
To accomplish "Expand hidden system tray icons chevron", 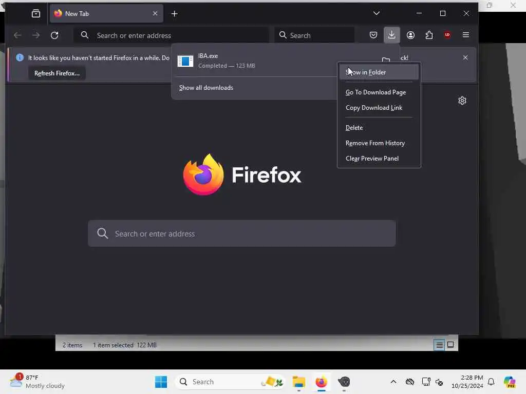I will point(393,382).
